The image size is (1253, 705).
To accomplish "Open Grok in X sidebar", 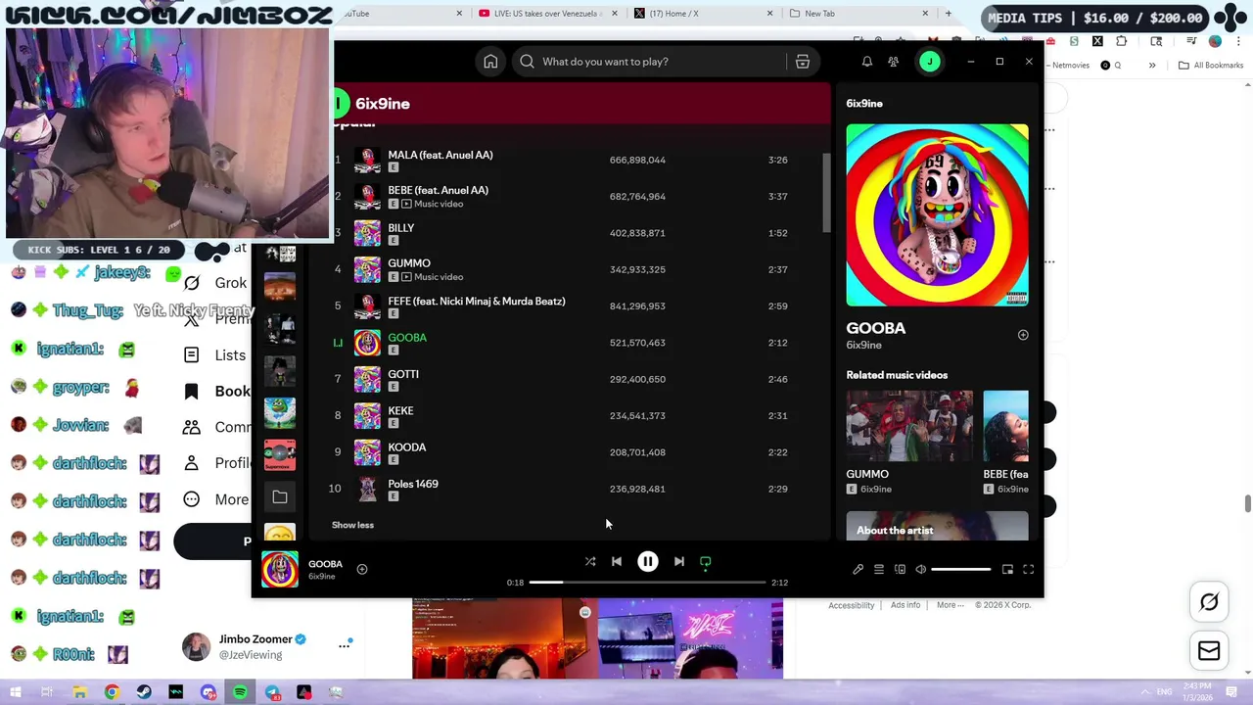I will point(215,283).
